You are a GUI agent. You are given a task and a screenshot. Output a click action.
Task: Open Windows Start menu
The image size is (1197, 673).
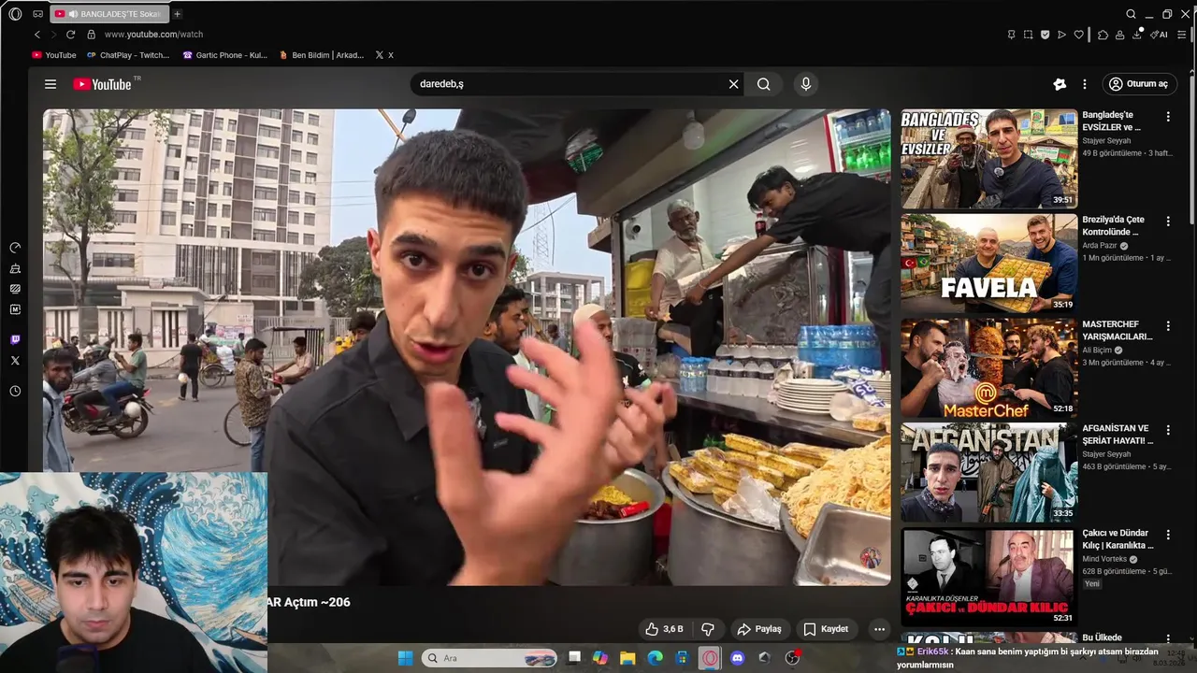[405, 658]
